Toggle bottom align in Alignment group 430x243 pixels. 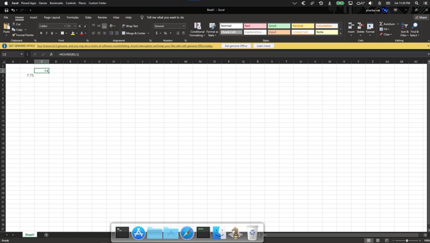pos(104,26)
